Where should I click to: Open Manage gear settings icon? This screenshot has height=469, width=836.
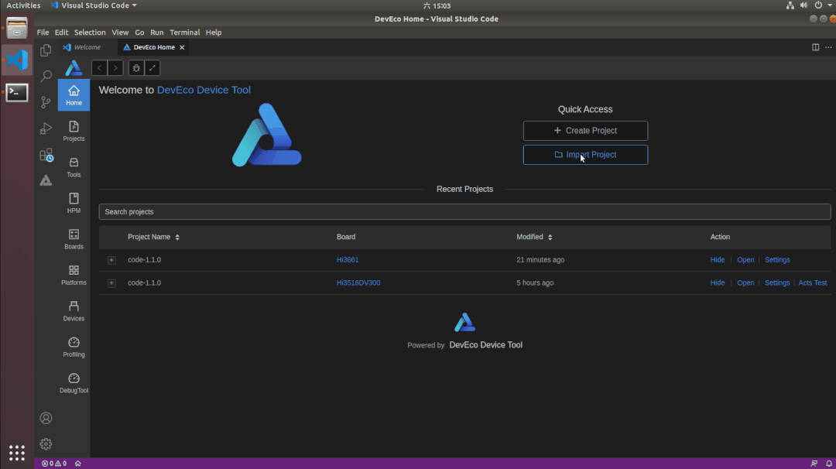(46, 444)
